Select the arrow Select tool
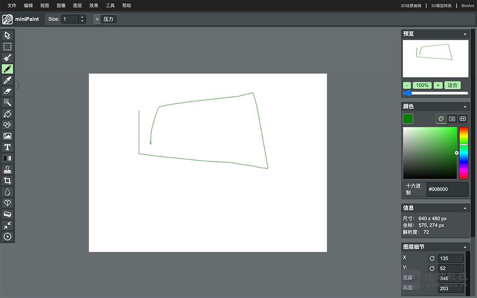The image size is (477, 298). [x=8, y=35]
